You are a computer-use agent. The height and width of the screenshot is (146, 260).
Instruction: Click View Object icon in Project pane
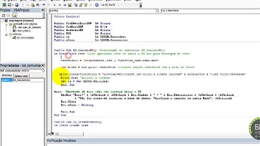pyautogui.click(x=8, y=15)
